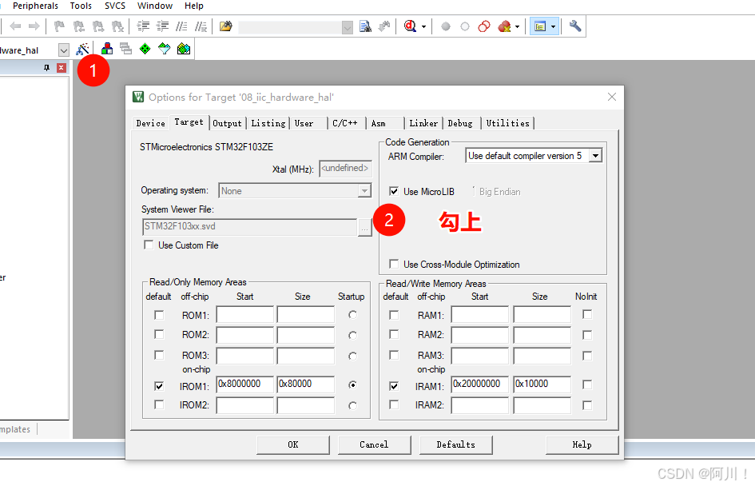Screen dimensions: 755x486
Task: Click the Find binoculars-on-page icon
Action: pos(365,26)
